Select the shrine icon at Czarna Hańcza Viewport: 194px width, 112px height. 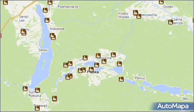[171, 22]
